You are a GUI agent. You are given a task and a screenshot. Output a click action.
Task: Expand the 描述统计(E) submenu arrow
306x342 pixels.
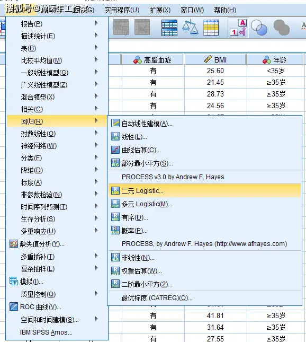96,36
